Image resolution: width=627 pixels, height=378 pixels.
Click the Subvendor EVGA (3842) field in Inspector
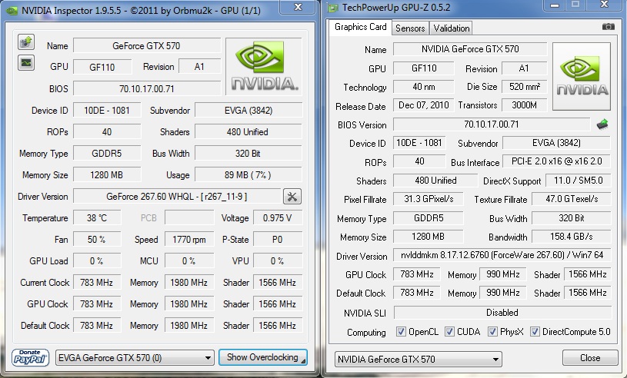248,110
